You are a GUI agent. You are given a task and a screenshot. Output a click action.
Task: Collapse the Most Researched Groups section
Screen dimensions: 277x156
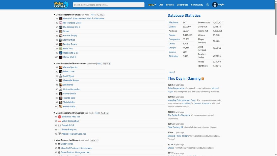point(54,140)
